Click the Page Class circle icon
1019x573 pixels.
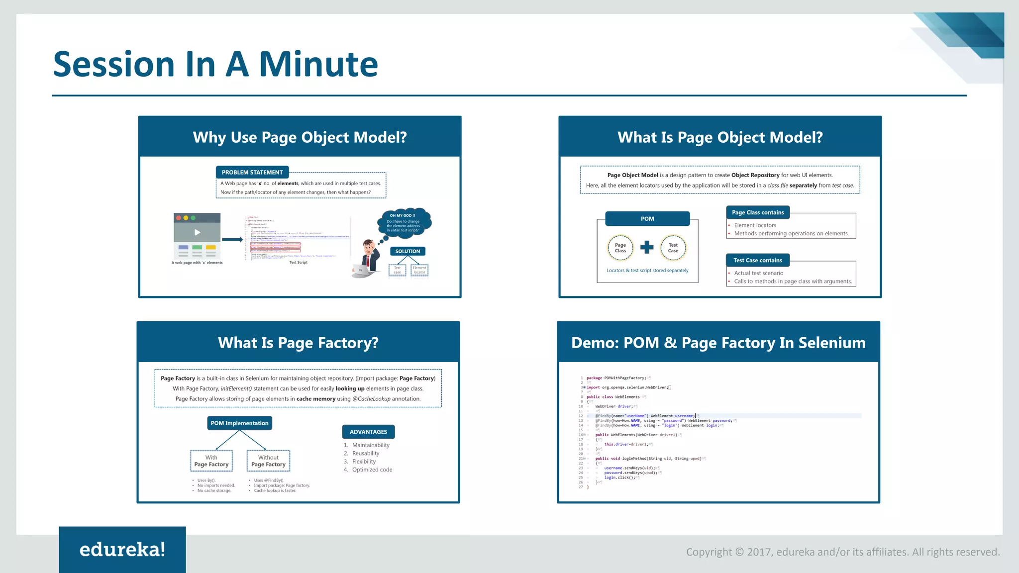pyautogui.click(x=620, y=248)
